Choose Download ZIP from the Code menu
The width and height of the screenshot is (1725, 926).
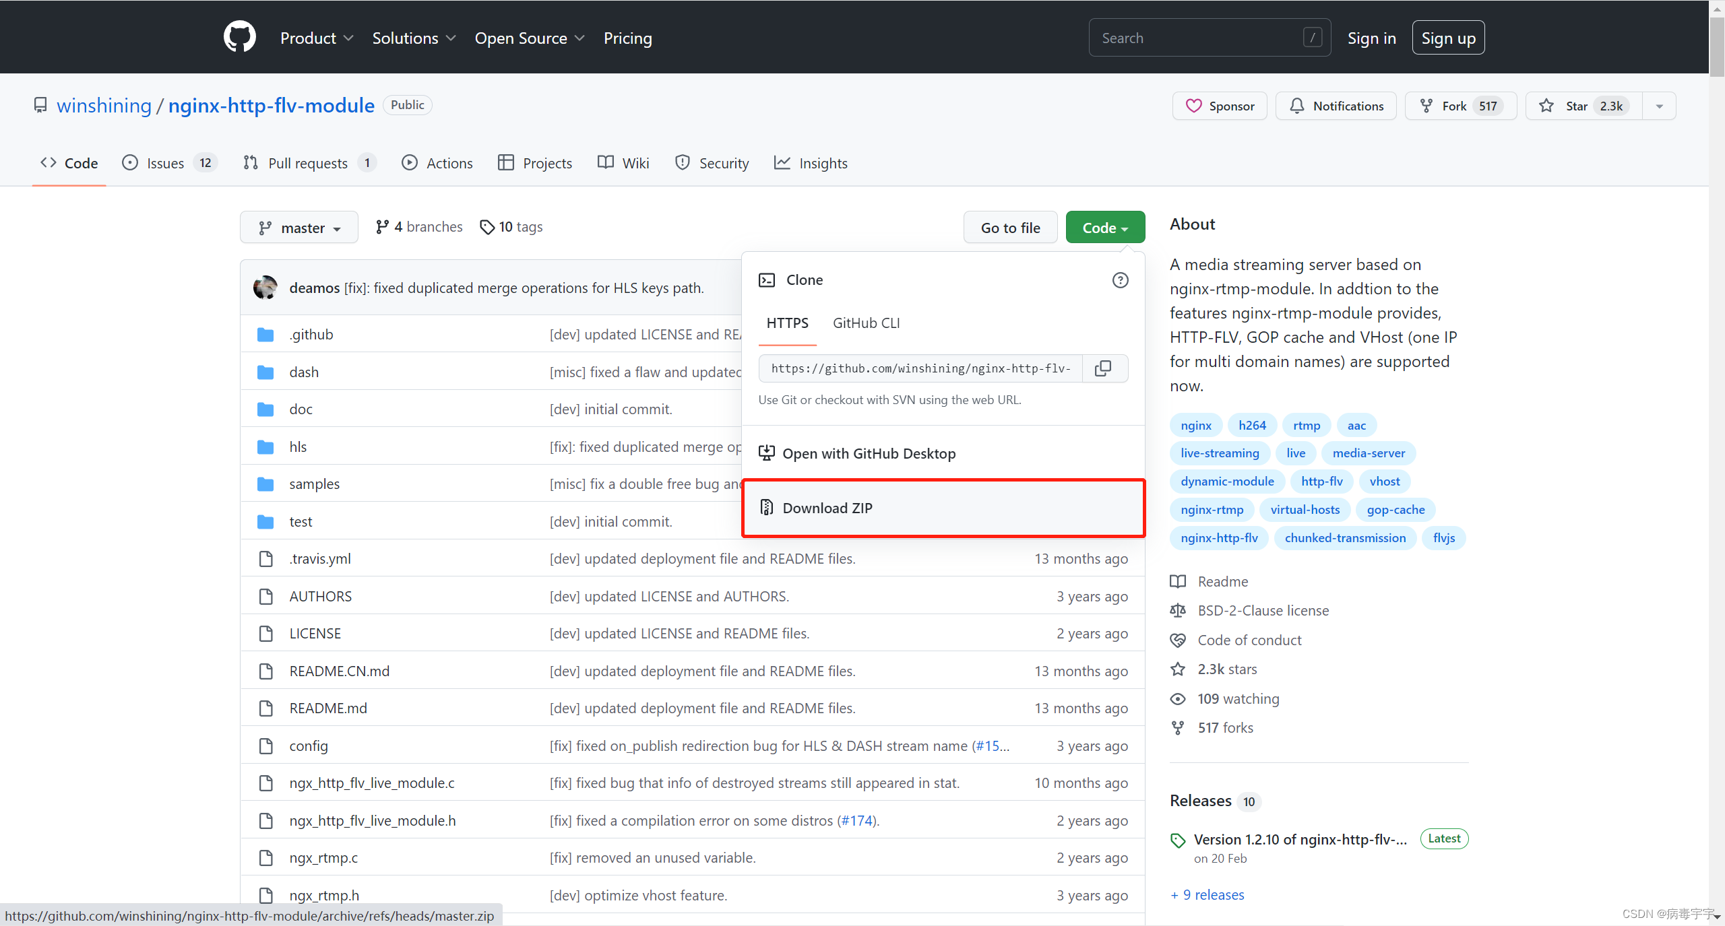943,508
